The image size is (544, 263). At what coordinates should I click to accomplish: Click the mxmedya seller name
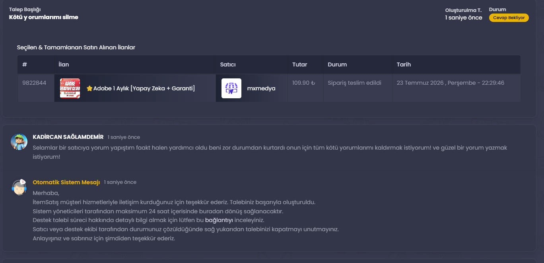[261, 88]
